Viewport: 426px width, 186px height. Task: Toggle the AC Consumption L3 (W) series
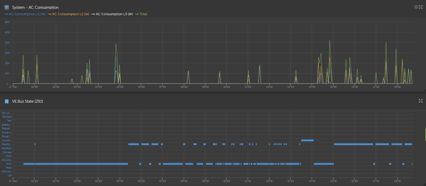(112, 14)
